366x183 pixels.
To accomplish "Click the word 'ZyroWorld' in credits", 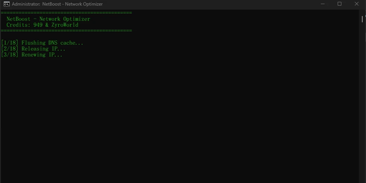I will (x=65, y=25).
